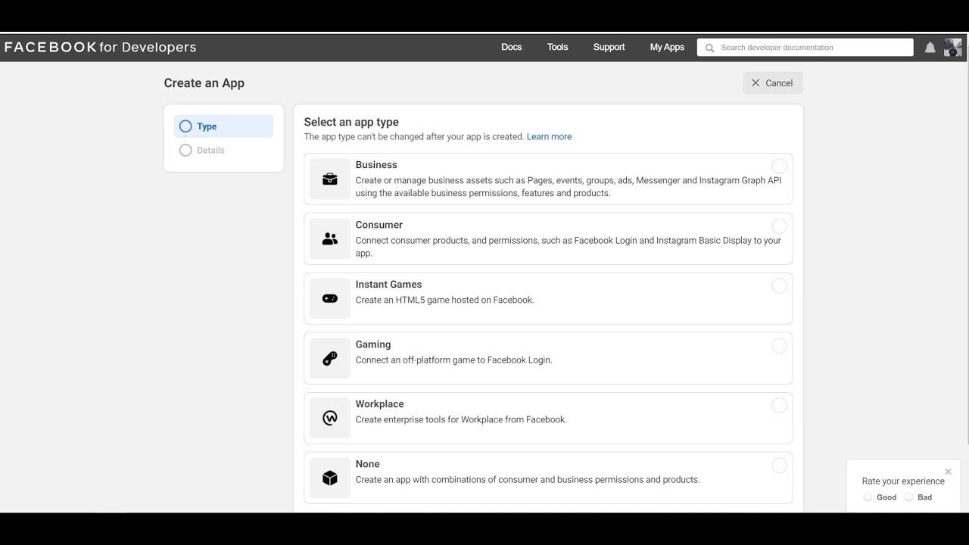Click the off-platform game description text
The width and height of the screenshot is (969, 545).
tap(454, 360)
